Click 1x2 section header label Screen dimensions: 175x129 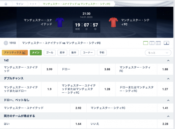6,60
